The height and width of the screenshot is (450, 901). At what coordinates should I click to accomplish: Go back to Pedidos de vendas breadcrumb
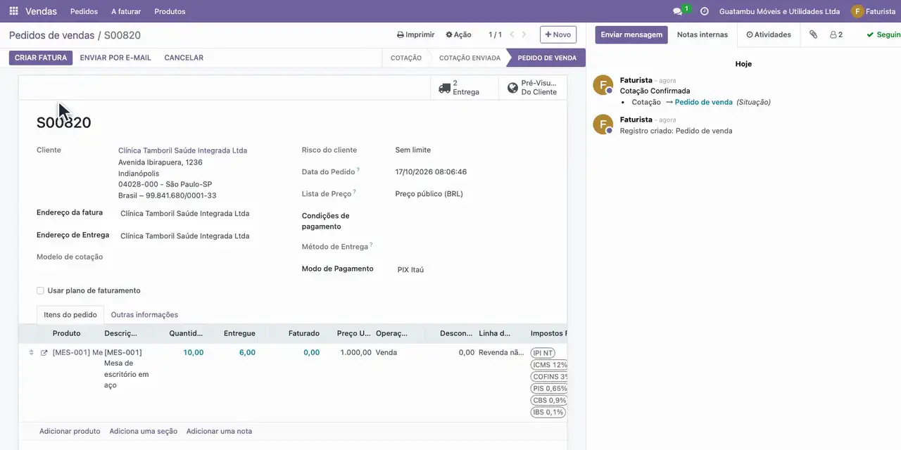click(x=51, y=35)
